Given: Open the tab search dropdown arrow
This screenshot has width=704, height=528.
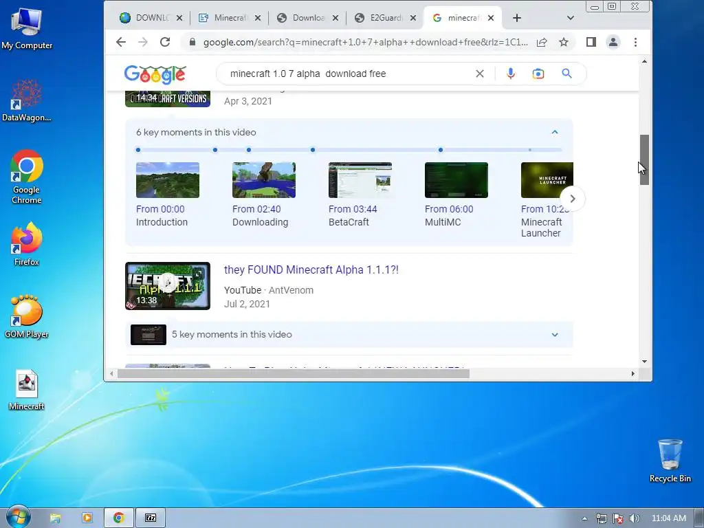Looking at the screenshot, I should point(570,18).
